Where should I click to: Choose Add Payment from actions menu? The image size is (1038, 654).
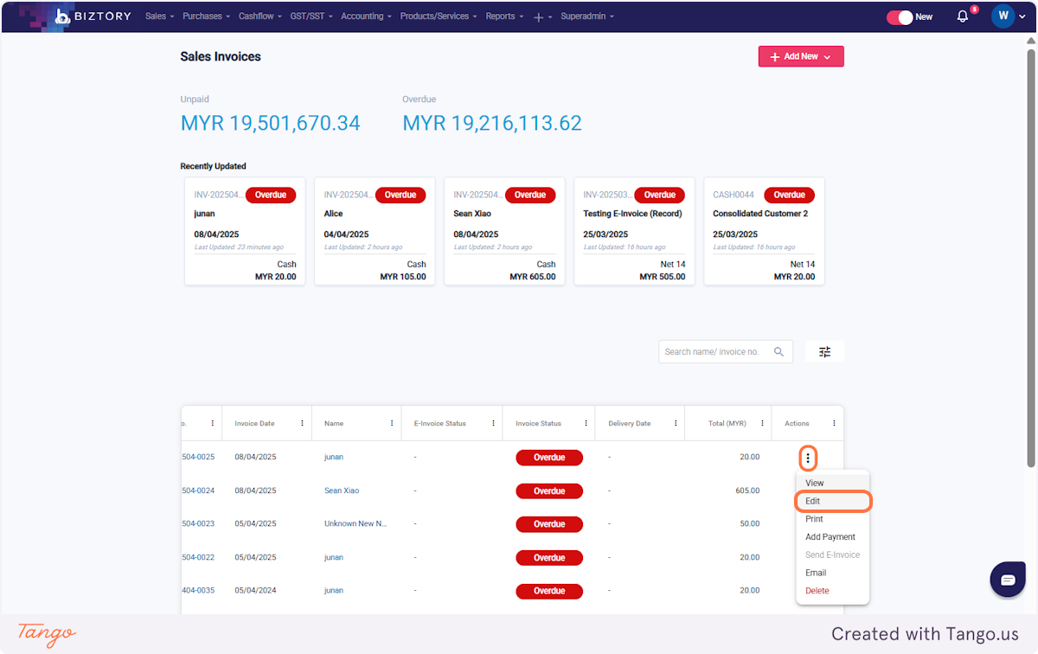tap(832, 537)
